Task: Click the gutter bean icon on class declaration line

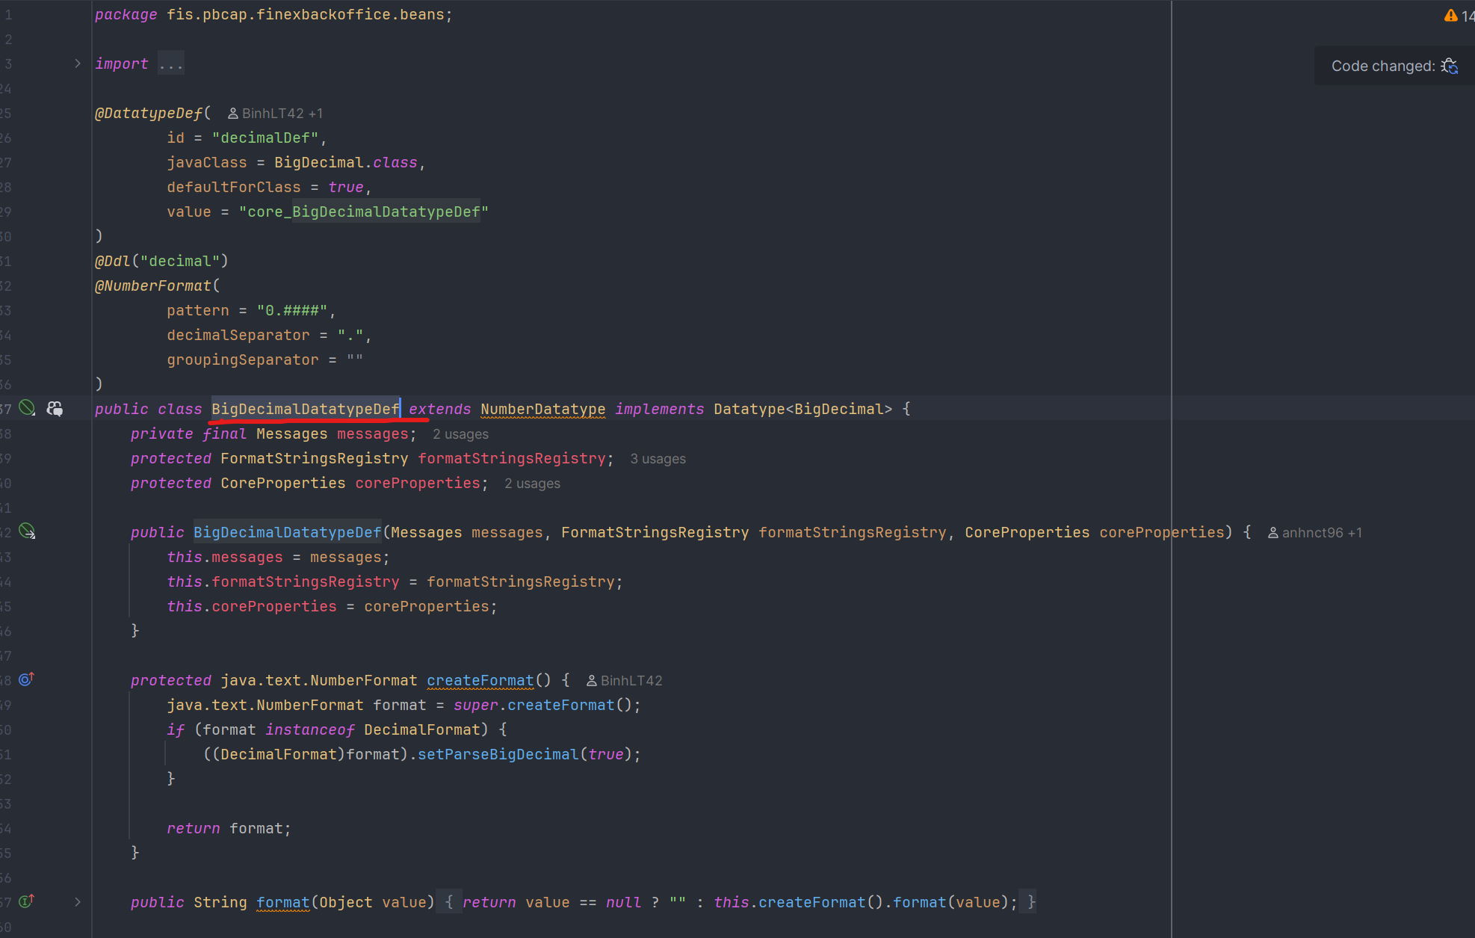Action: click(27, 408)
